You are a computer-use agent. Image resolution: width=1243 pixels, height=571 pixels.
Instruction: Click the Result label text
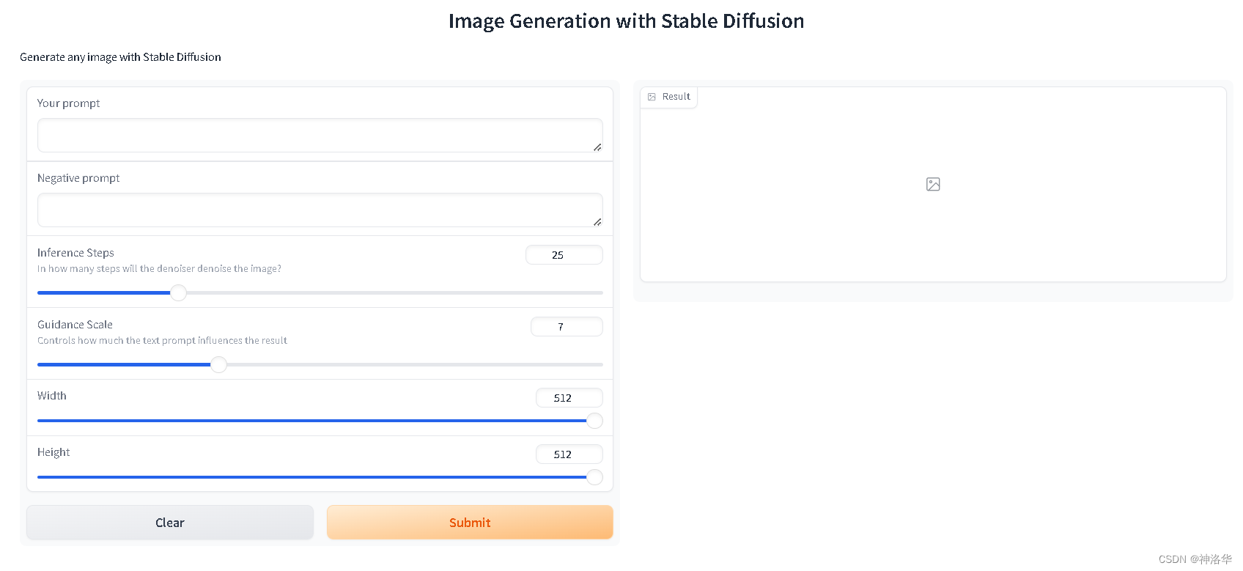pyautogui.click(x=676, y=97)
